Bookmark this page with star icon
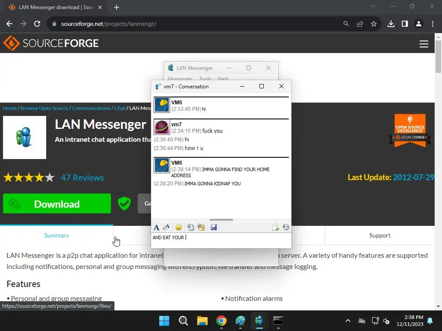 click(x=373, y=24)
